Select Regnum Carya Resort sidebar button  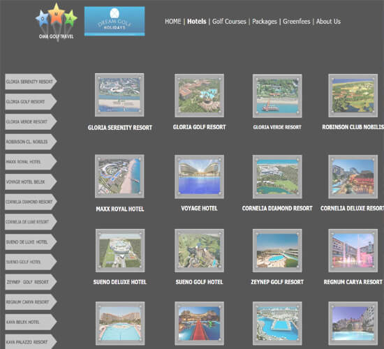pos(31,302)
